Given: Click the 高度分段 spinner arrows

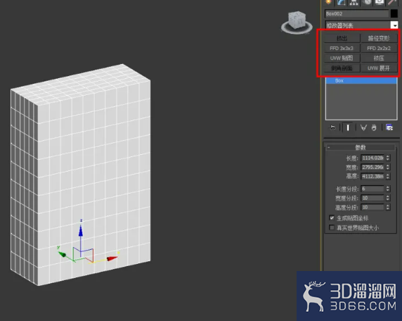Looking at the screenshot, I should (x=388, y=207).
